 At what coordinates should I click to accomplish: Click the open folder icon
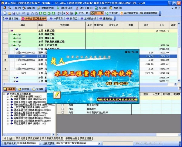coord(9,13)
